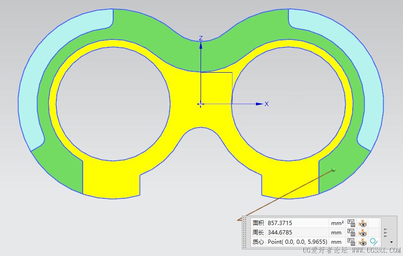Select the centroid value Point( 0.0, 0.0, 5.9655)
This screenshot has height=256, width=403.
[x=297, y=241]
